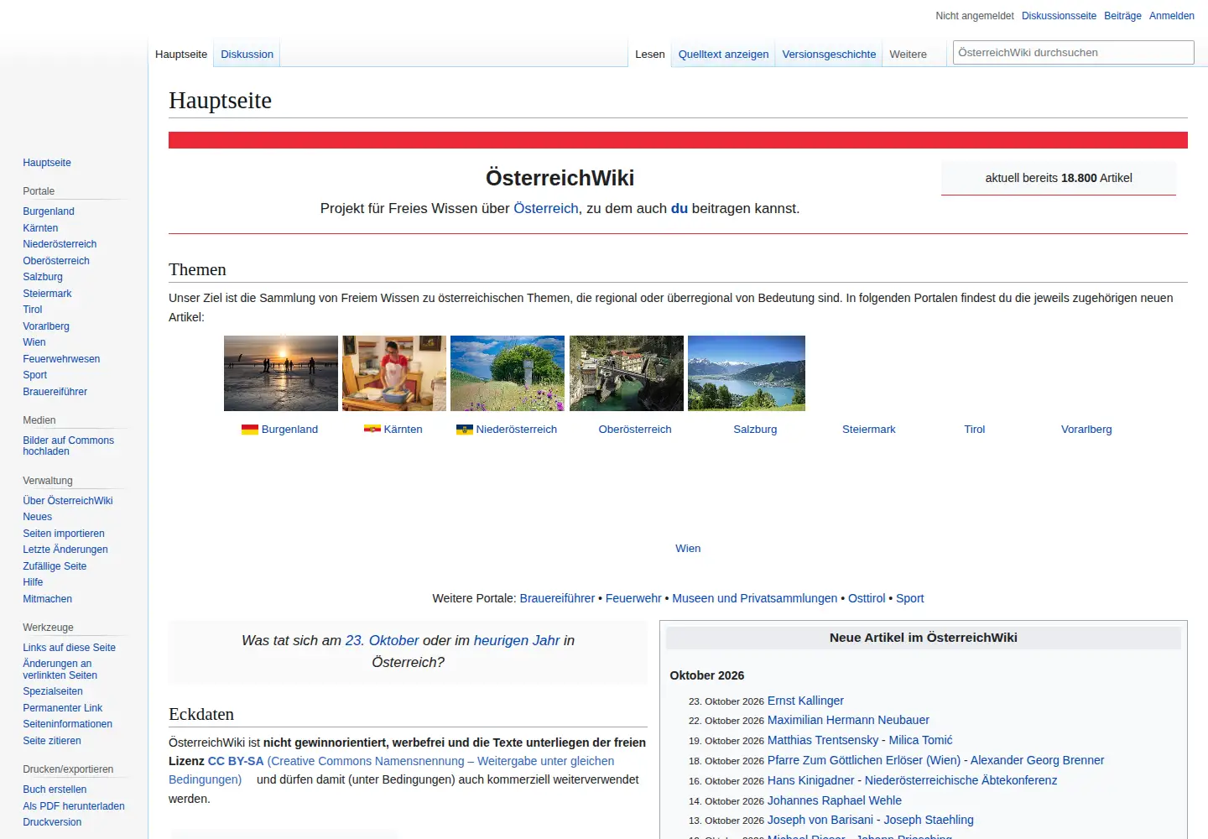Click the Österreich link in the intro
1208x839 pixels.
pos(546,208)
